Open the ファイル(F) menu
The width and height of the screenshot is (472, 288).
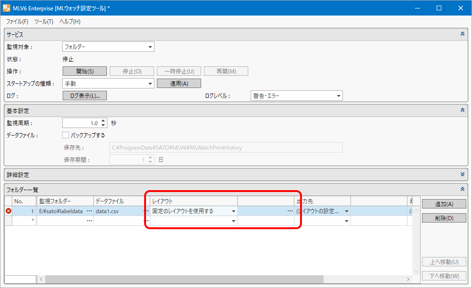[17, 22]
